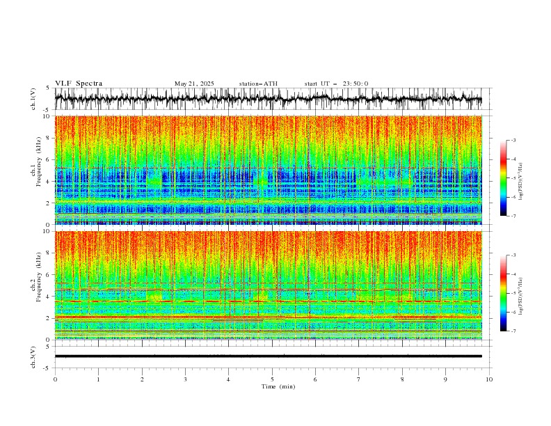Click the 'ch.1(V)' waveform axis label
The height and width of the screenshot is (426, 551).
tap(33, 99)
